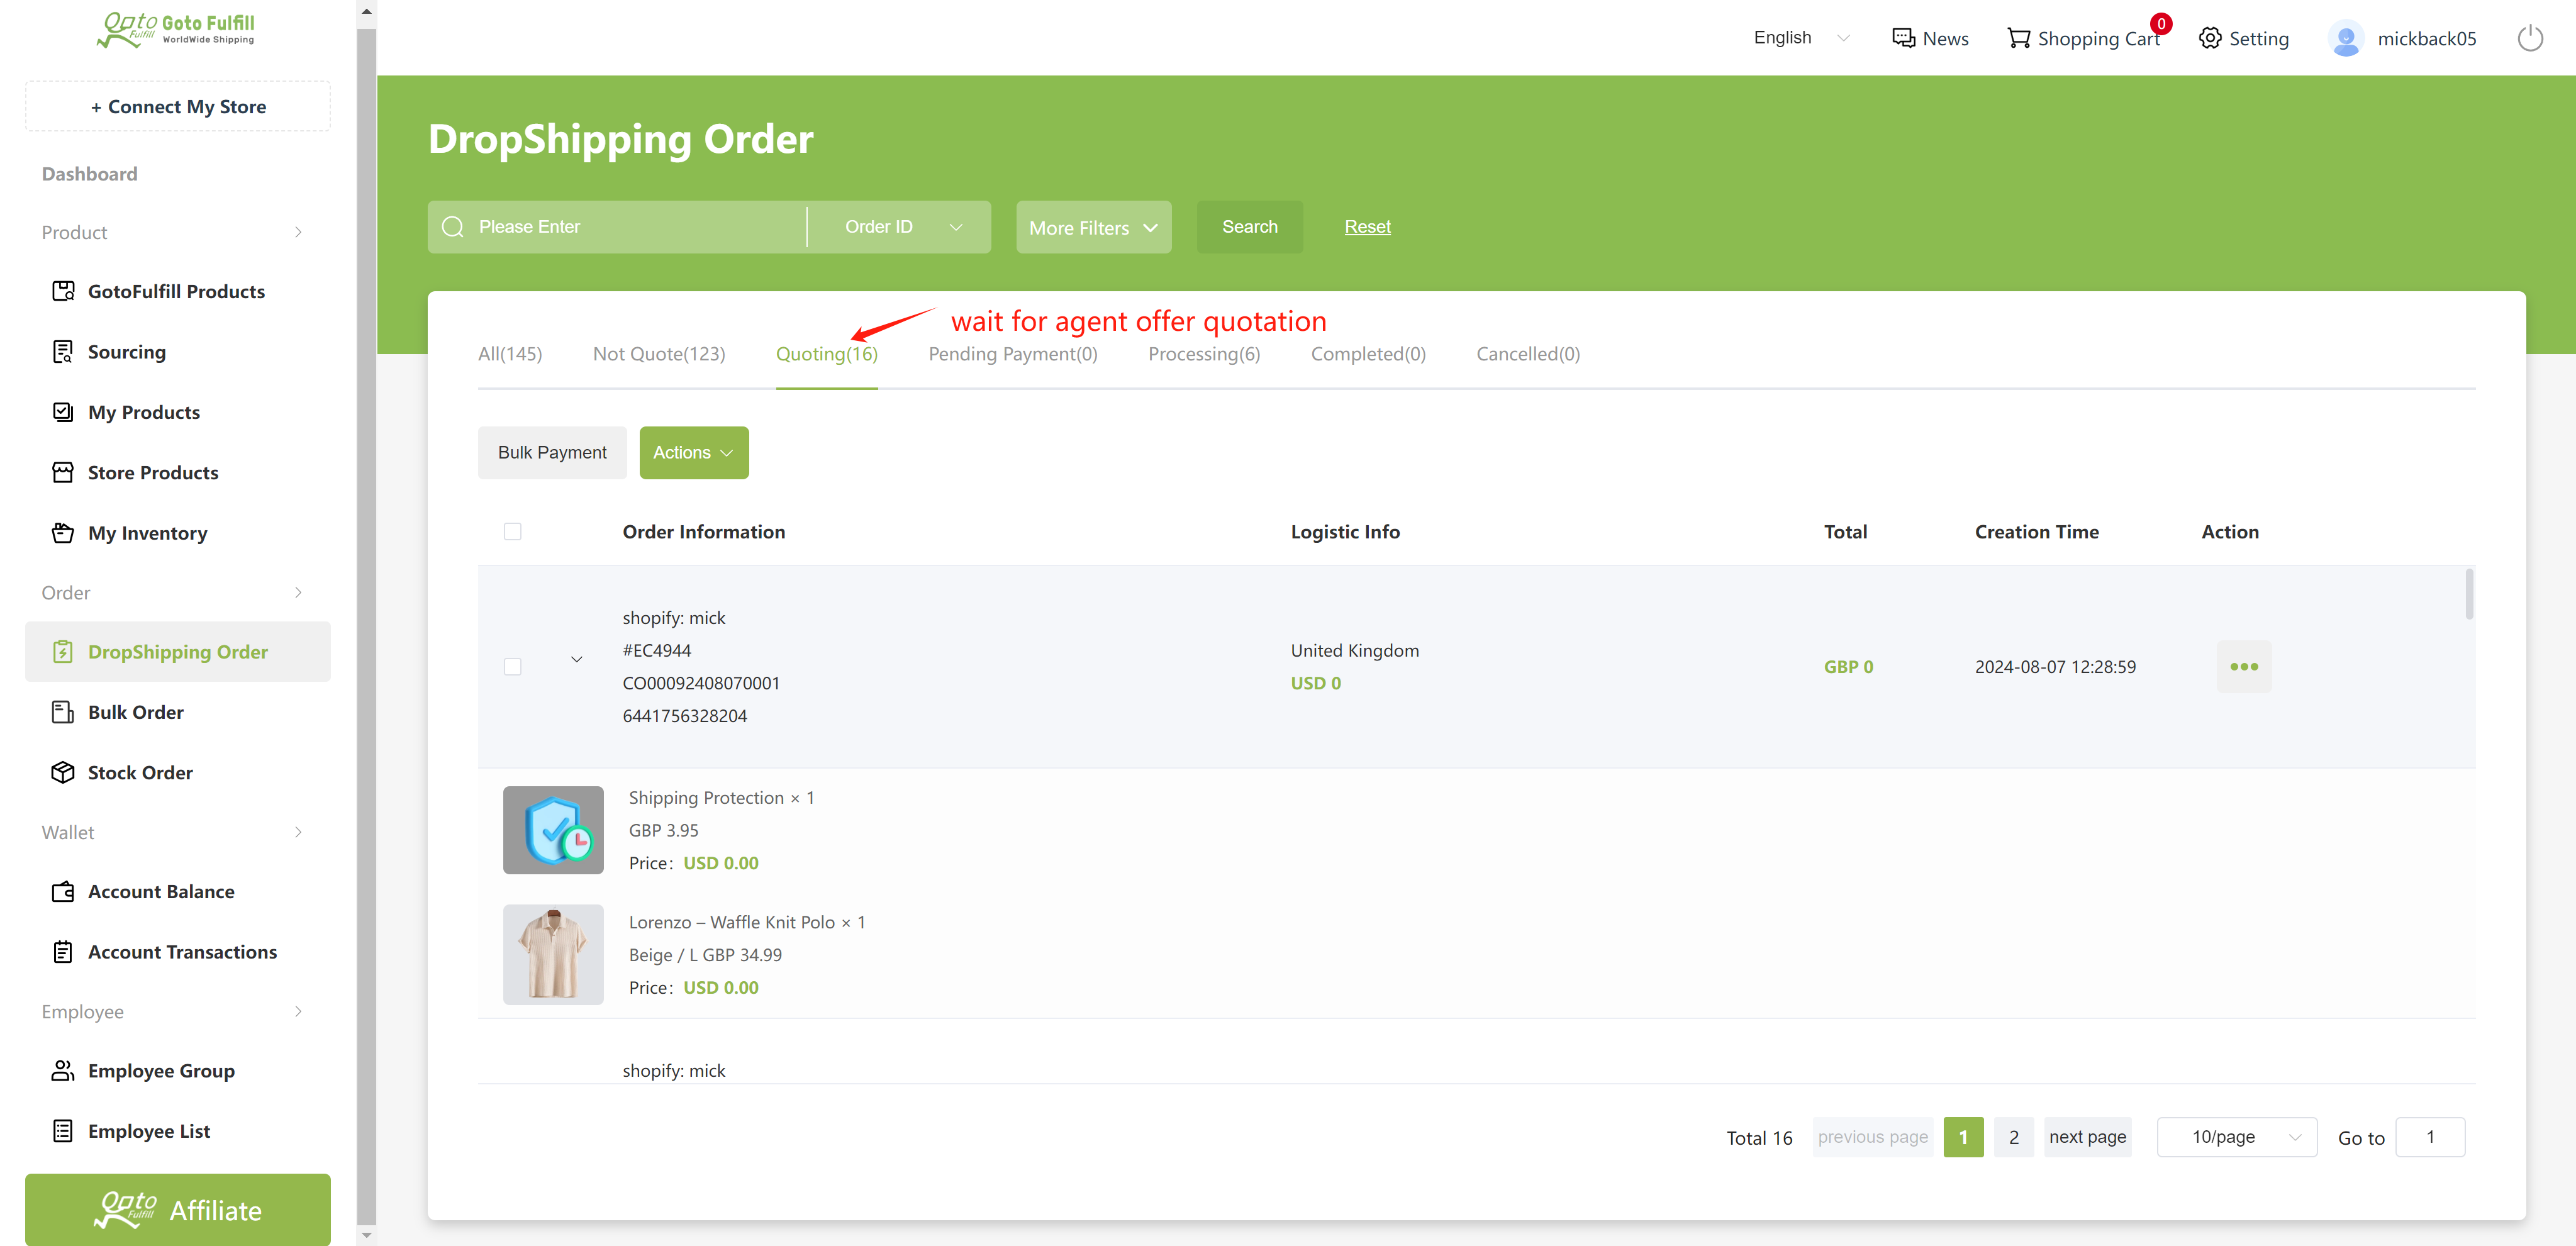
Task: Switch to Pending Payment(0) tab
Action: tap(1013, 354)
